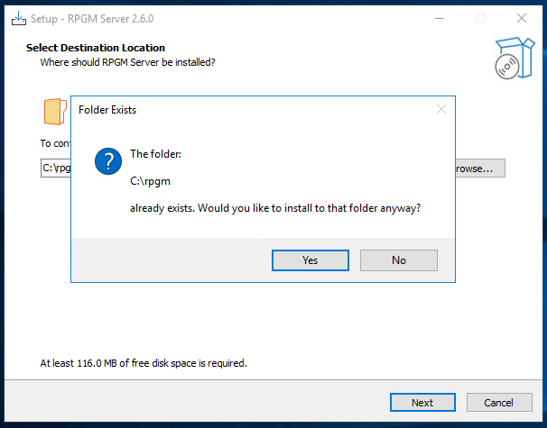Close the Folder Exists dialog
Screen dimensions: 547x428
pyautogui.click(x=440, y=110)
